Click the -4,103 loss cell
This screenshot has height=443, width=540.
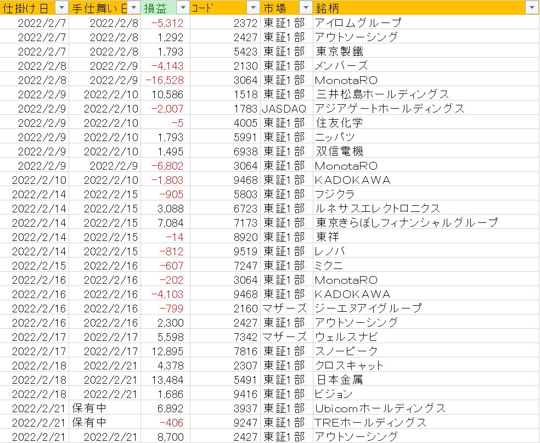pos(165,294)
